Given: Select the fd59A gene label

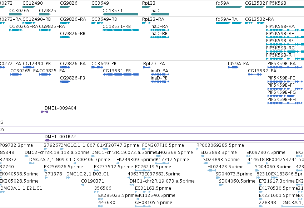Looking at the screenshot, I should tap(223, 3).
